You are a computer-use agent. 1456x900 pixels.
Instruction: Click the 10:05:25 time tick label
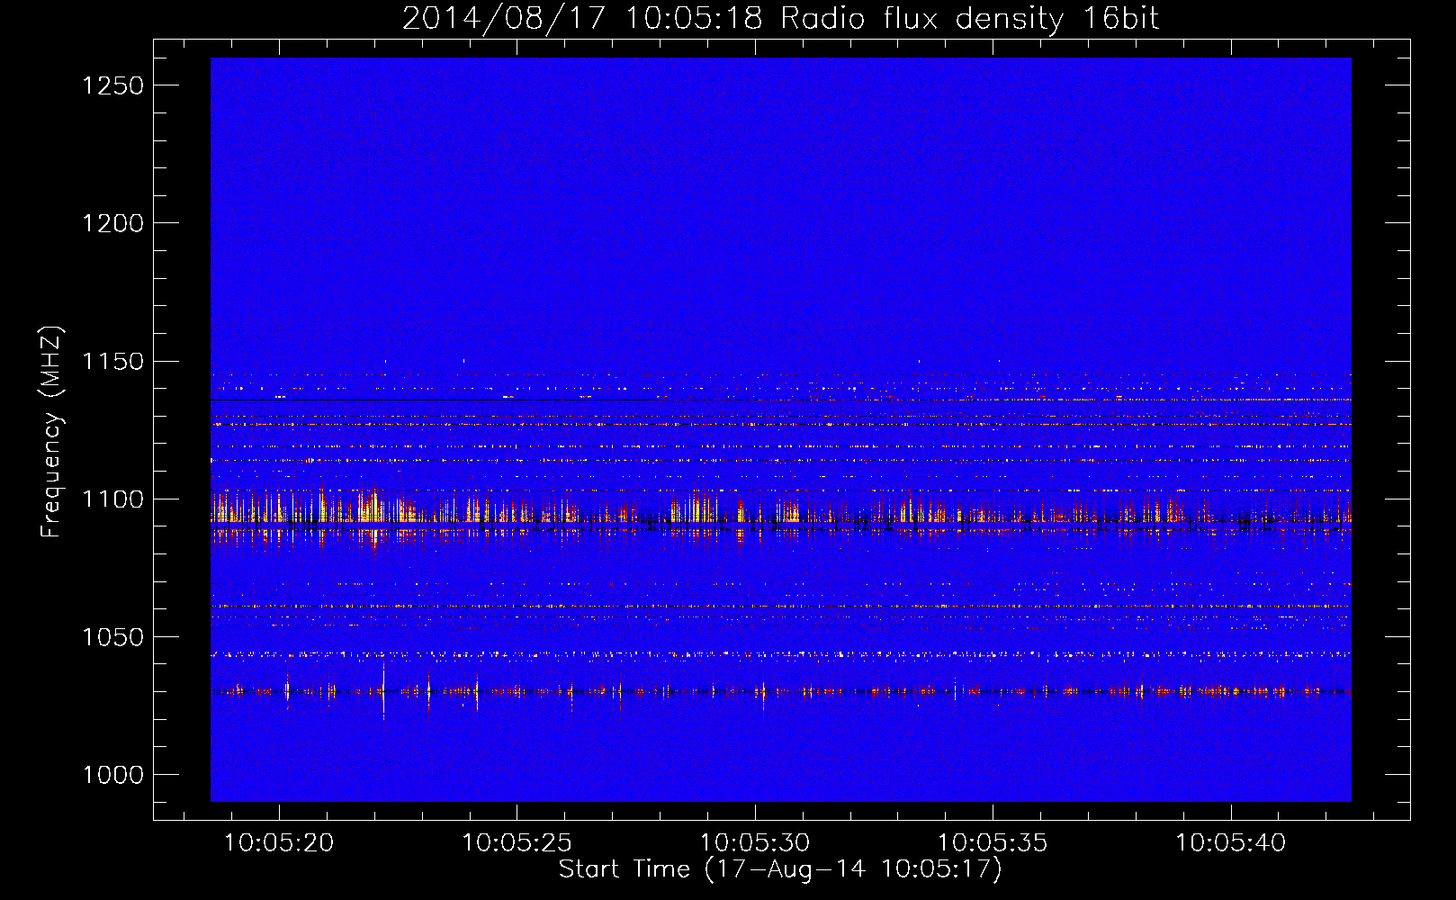pyautogui.click(x=517, y=843)
